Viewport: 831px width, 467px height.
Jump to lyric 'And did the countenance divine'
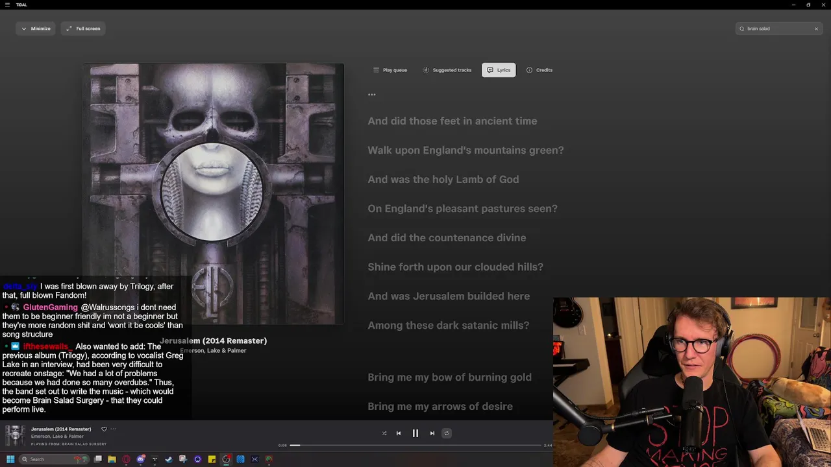pos(447,238)
